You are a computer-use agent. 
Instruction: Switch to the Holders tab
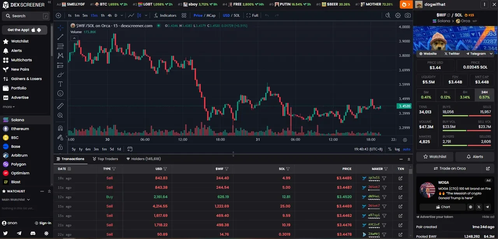(x=144, y=159)
